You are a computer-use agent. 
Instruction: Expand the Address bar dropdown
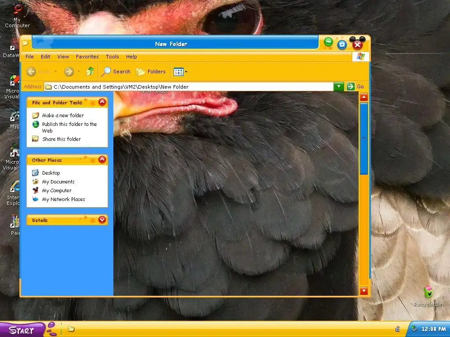pos(339,86)
